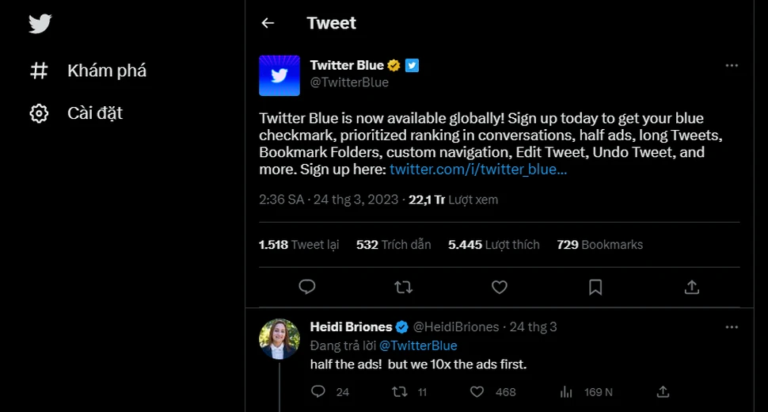Click the Twitter bird logo

click(40, 24)
